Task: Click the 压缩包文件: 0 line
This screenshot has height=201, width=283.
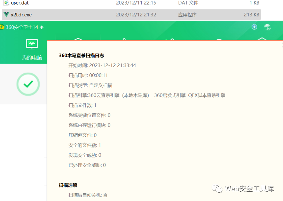Action: tap(82, 135)
